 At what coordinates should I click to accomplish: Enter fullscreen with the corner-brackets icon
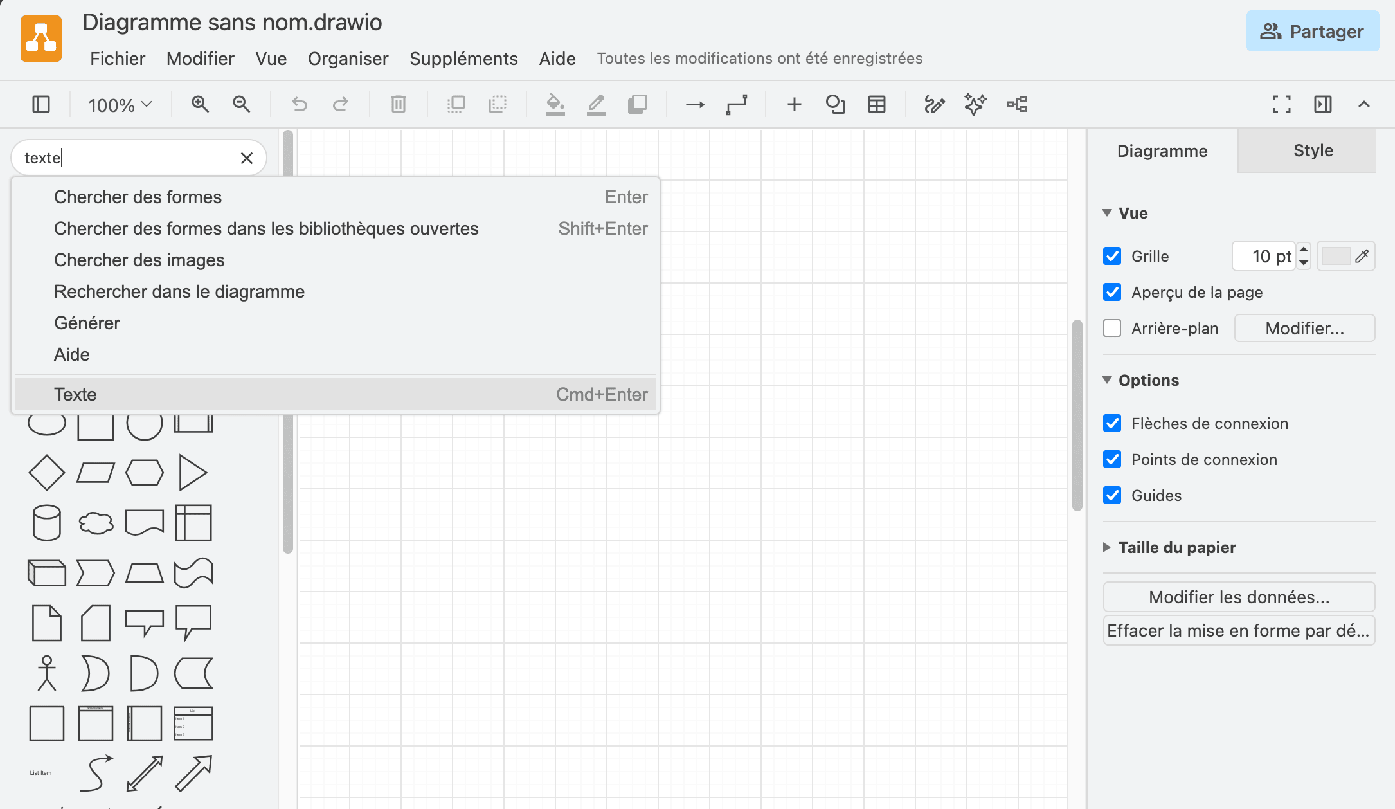pos(1282,104)
